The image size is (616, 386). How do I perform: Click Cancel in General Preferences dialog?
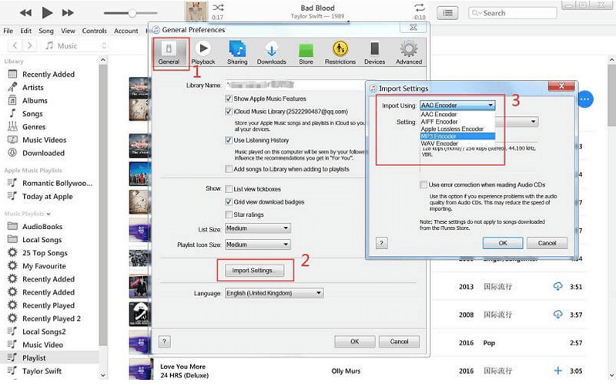399,341
